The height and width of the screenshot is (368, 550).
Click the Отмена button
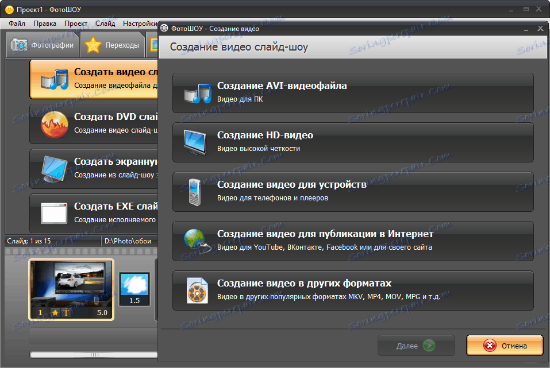(x=505, y=346)
